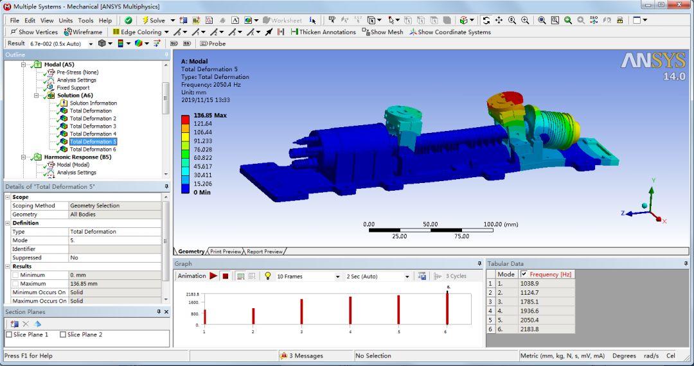Collapse the Modal (A5) tree node
This screenshot has height=366, width=694.
coord(24,65)
